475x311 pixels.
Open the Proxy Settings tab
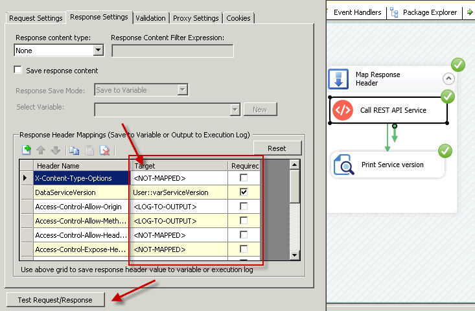(x=196, y=18)
